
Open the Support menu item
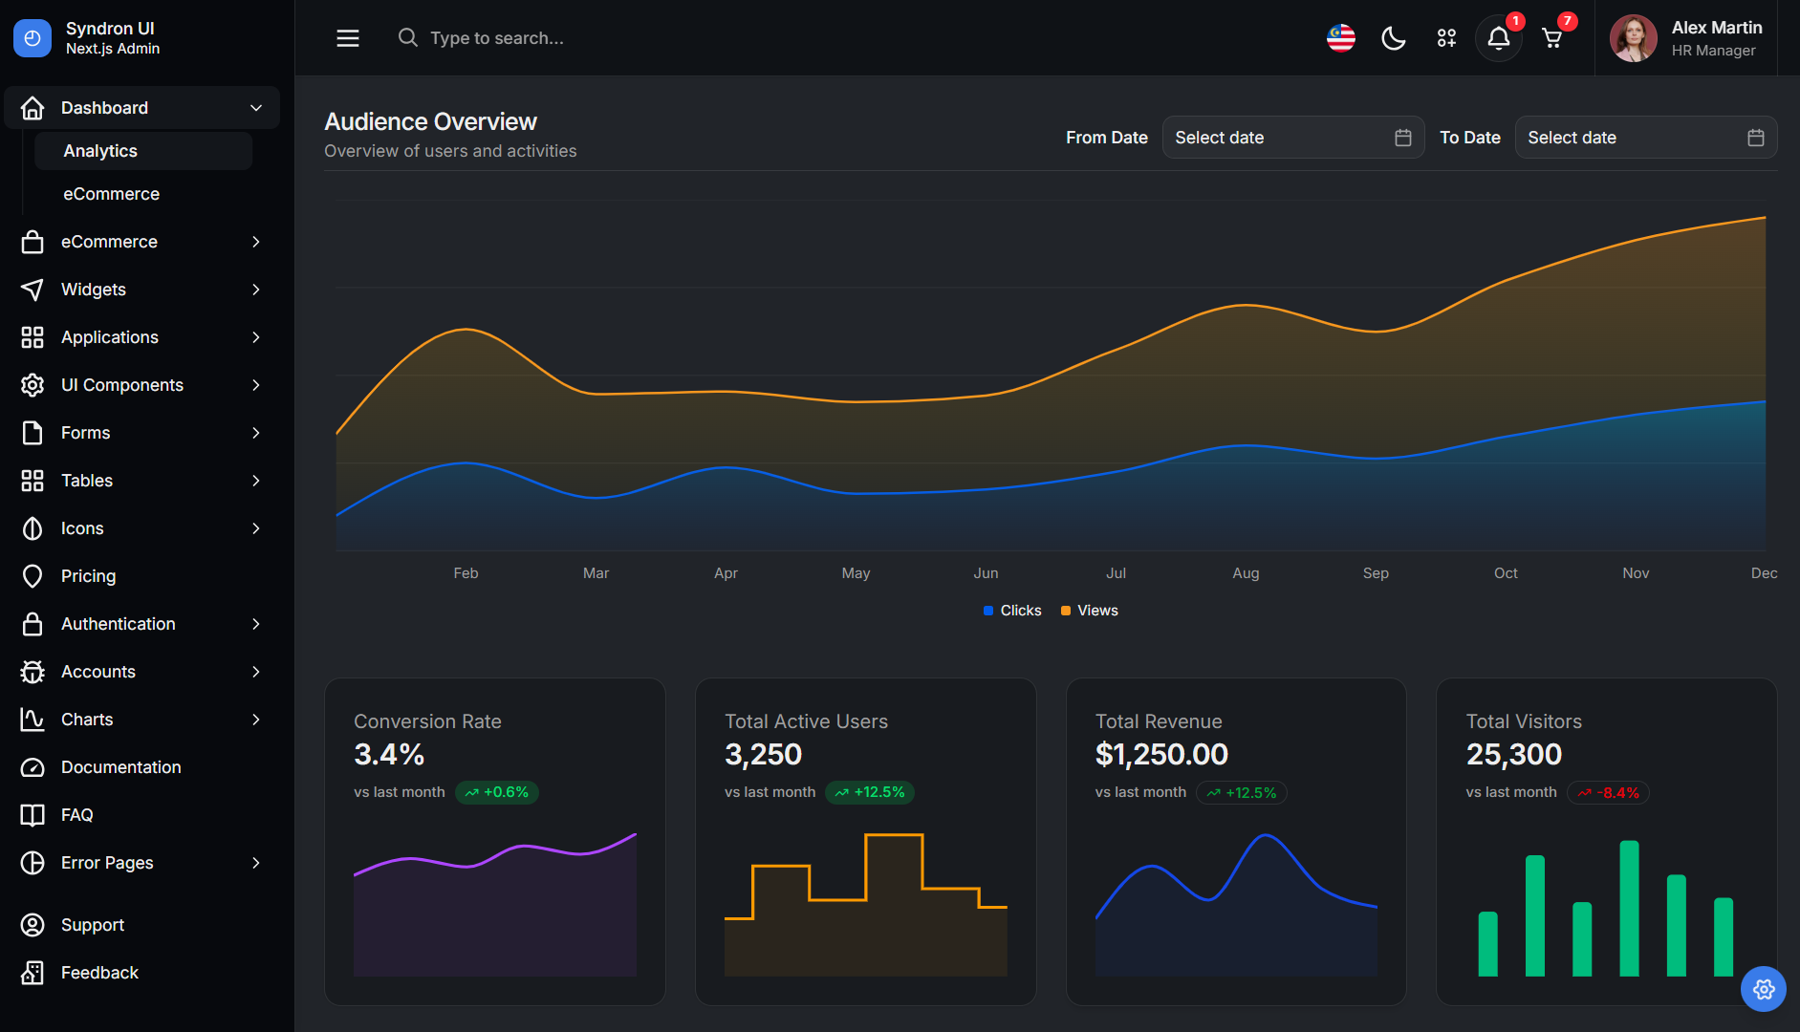tap(141, 925)
